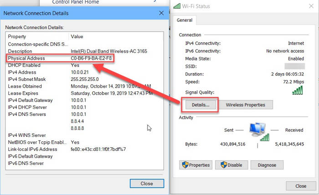Select DNS value 8.8.4.4

tap(77, 121)
